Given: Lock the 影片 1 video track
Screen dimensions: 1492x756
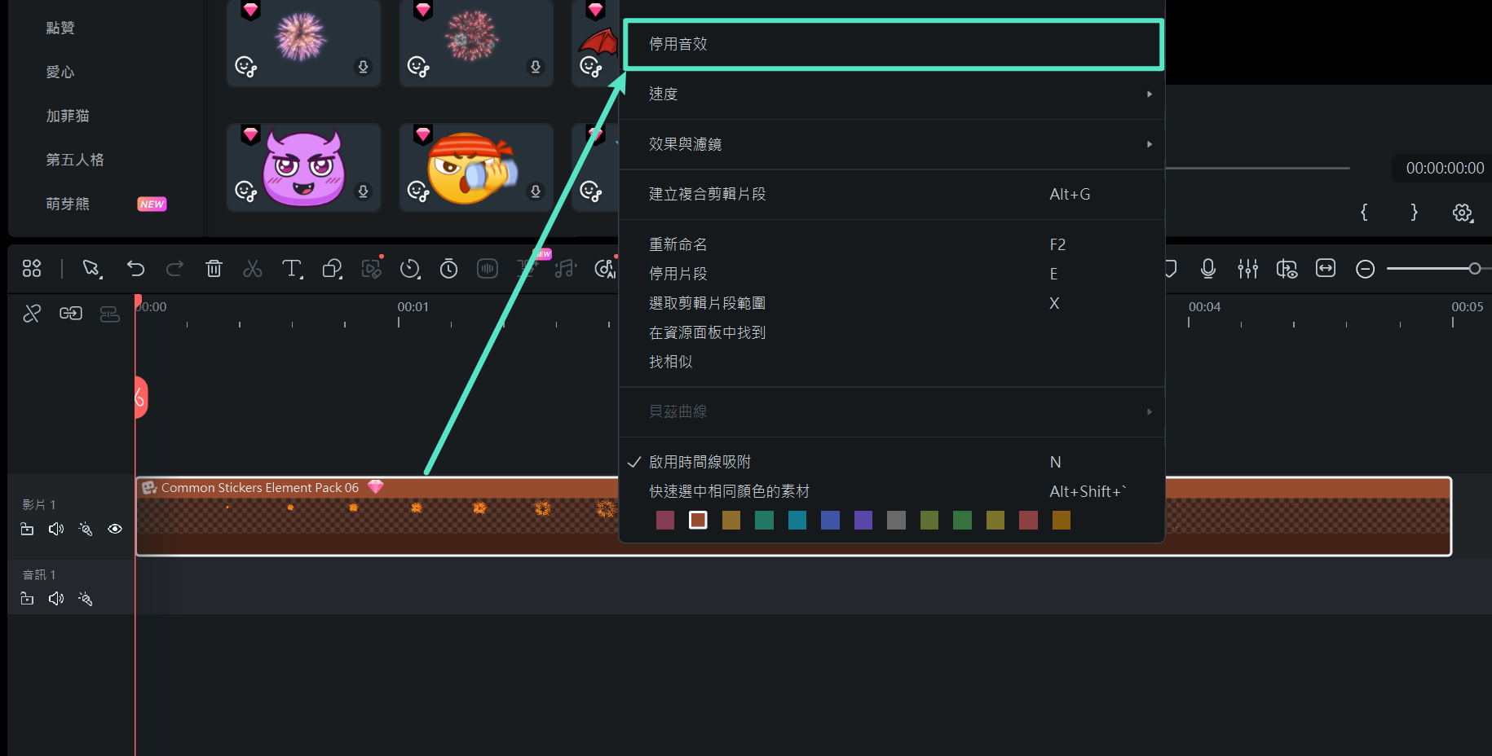Looking at the screenshot, I should 27,529.
